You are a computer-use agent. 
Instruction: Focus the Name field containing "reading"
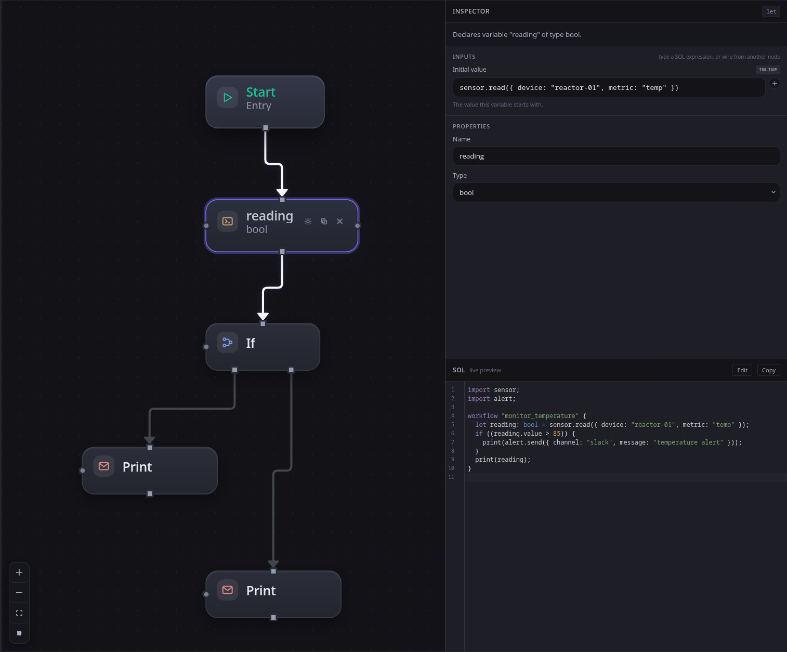pyautogui.click(x=617, y=156)
